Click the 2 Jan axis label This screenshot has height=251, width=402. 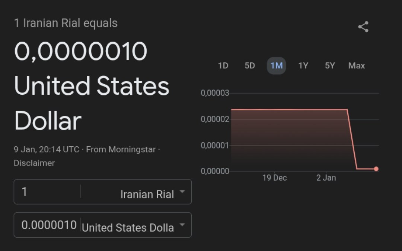coord(326,177)
